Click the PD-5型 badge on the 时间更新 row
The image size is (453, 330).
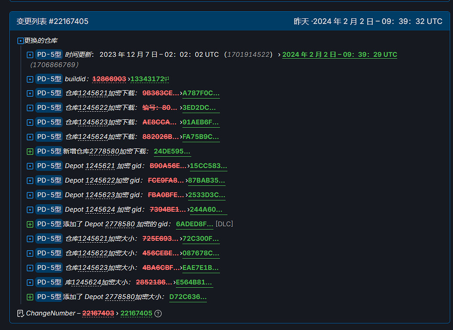pos(49,54)
